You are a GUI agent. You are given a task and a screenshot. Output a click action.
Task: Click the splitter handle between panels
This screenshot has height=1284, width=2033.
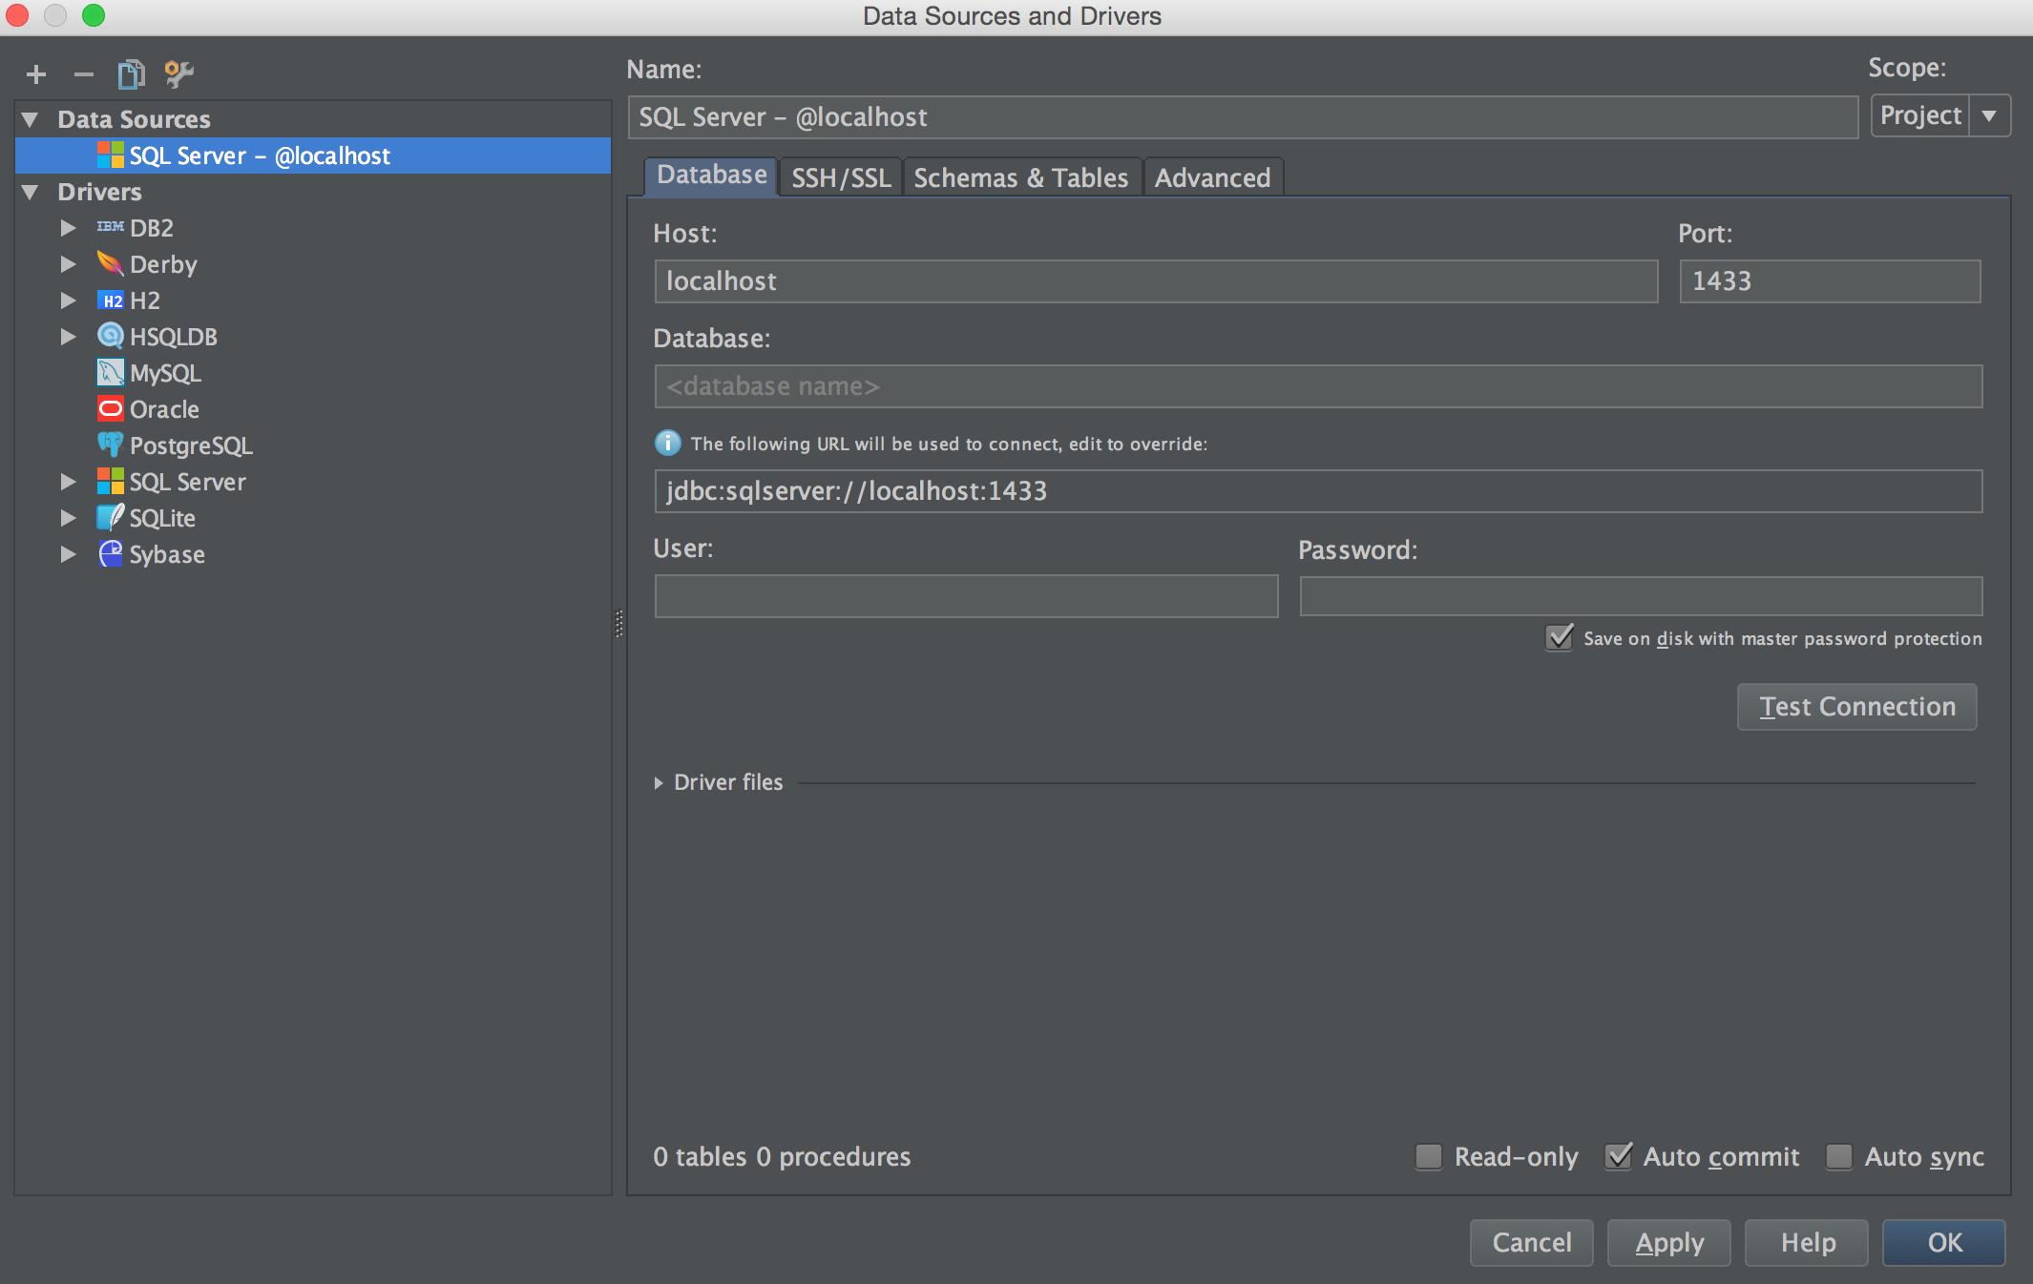point(618,624)
